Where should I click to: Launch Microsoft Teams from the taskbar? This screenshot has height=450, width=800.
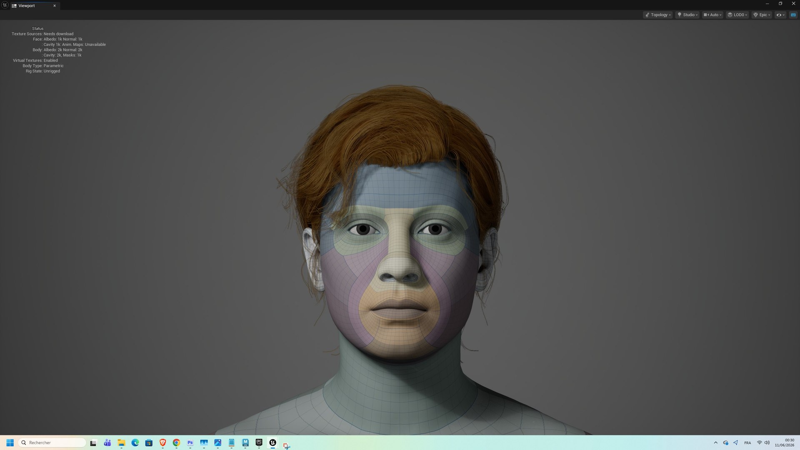point(107,442)
